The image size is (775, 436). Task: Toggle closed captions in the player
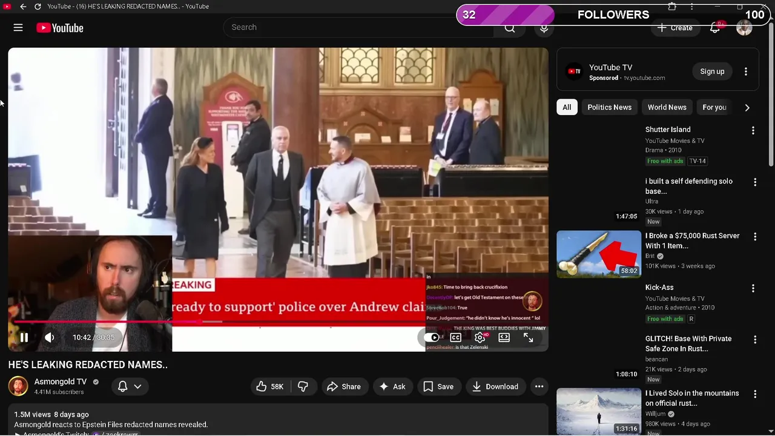coord(455,337)
